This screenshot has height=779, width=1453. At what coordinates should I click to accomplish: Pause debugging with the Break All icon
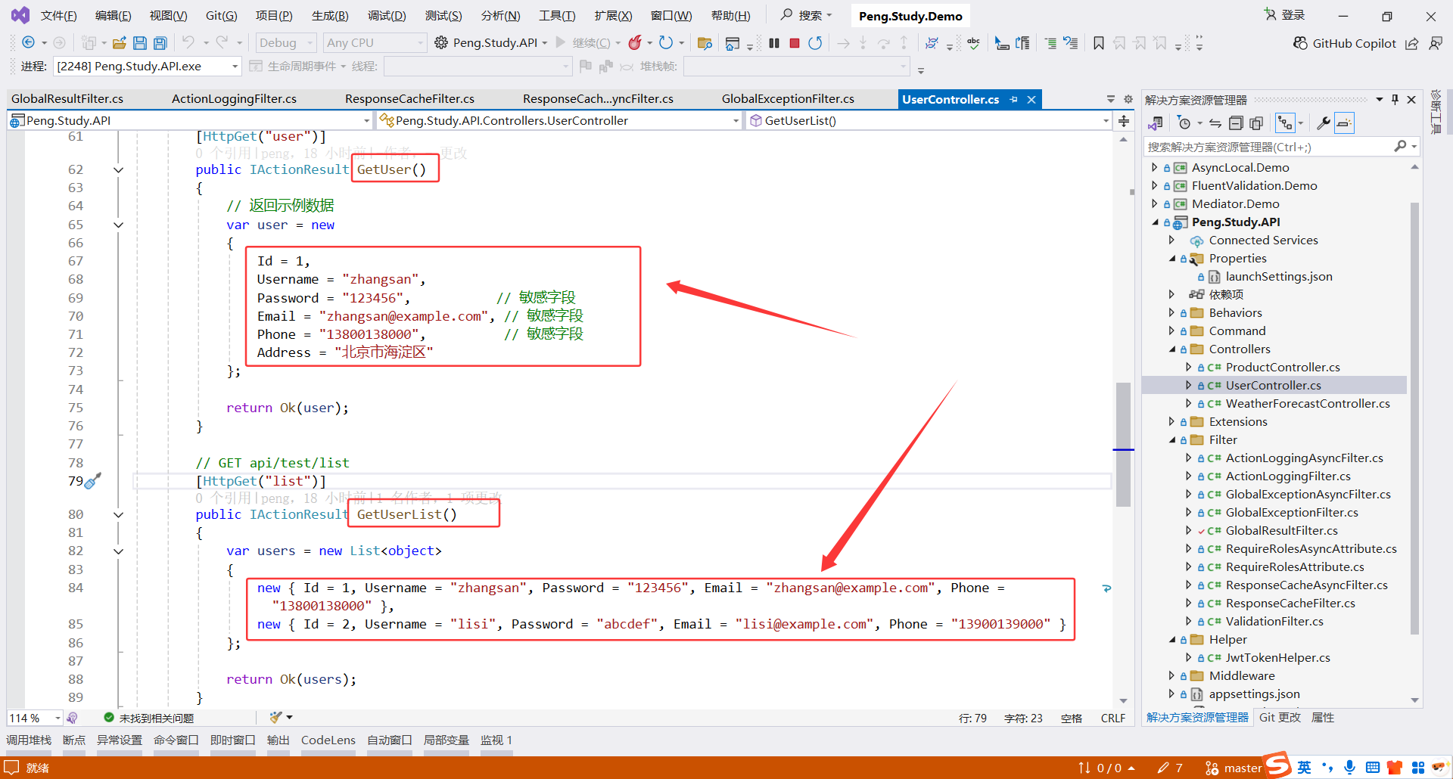point(774,43)
